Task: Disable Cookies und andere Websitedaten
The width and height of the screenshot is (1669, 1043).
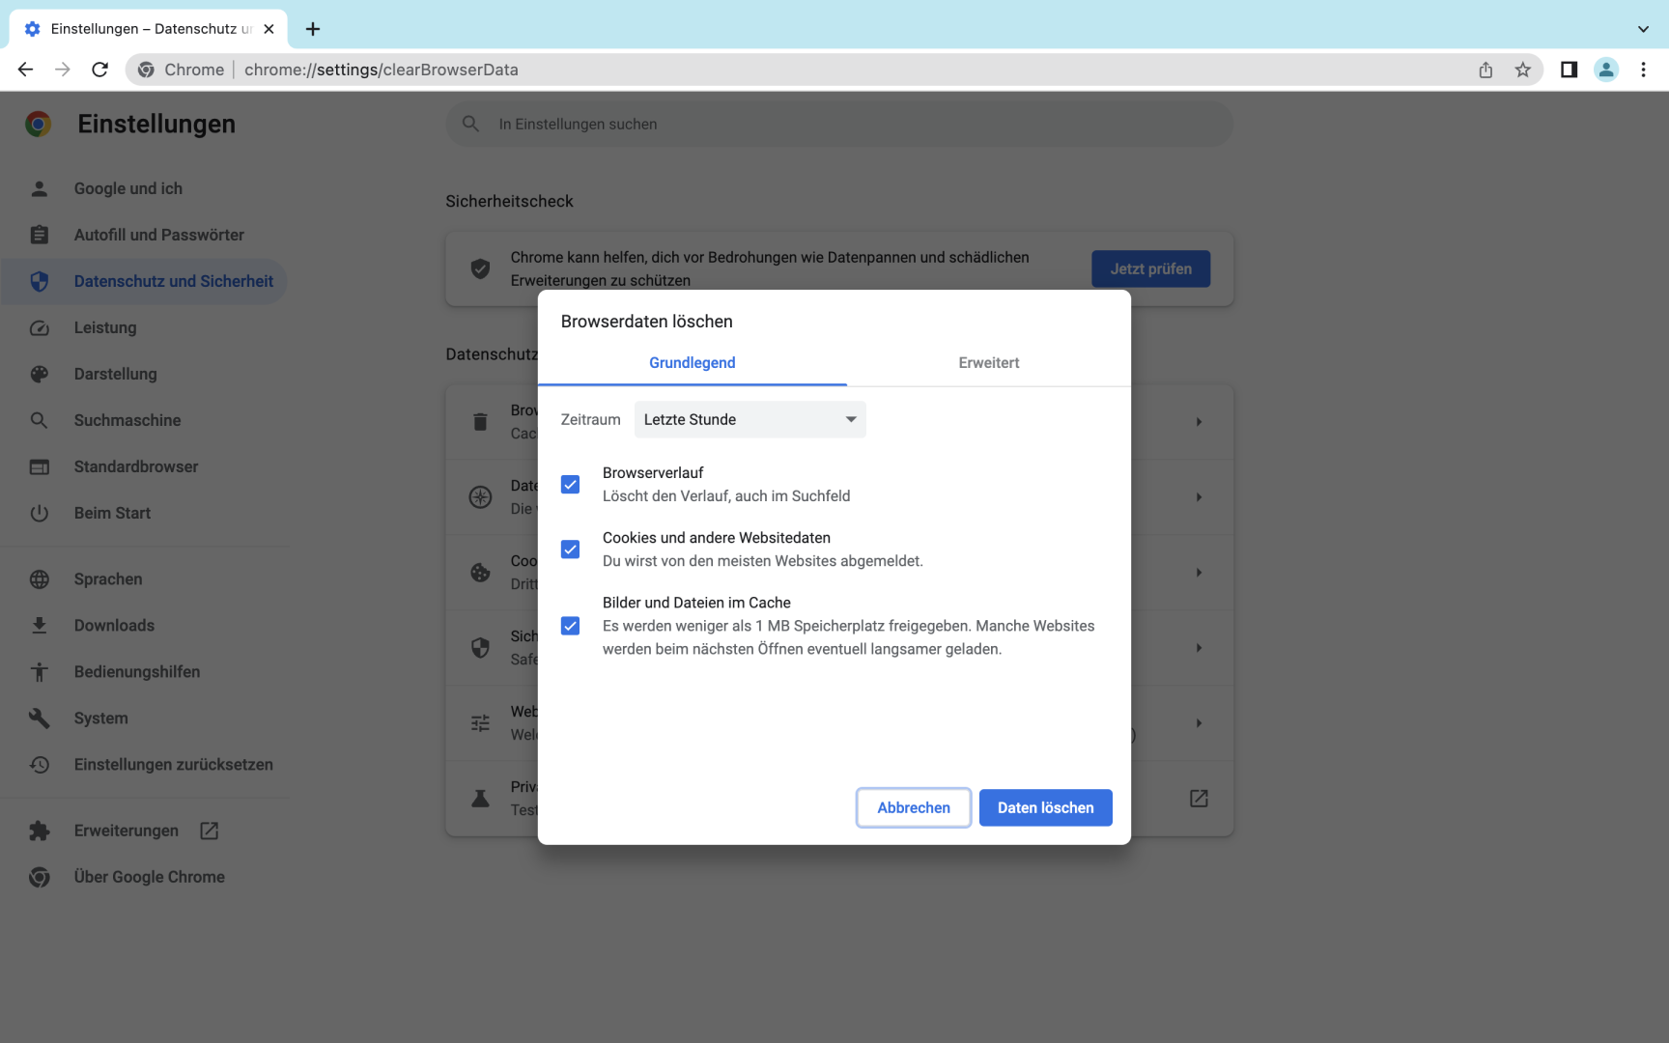Action: [571, 549]
